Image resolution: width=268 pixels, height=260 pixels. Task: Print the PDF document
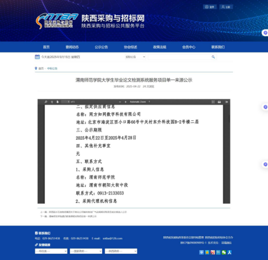click(x=219, y=102)
